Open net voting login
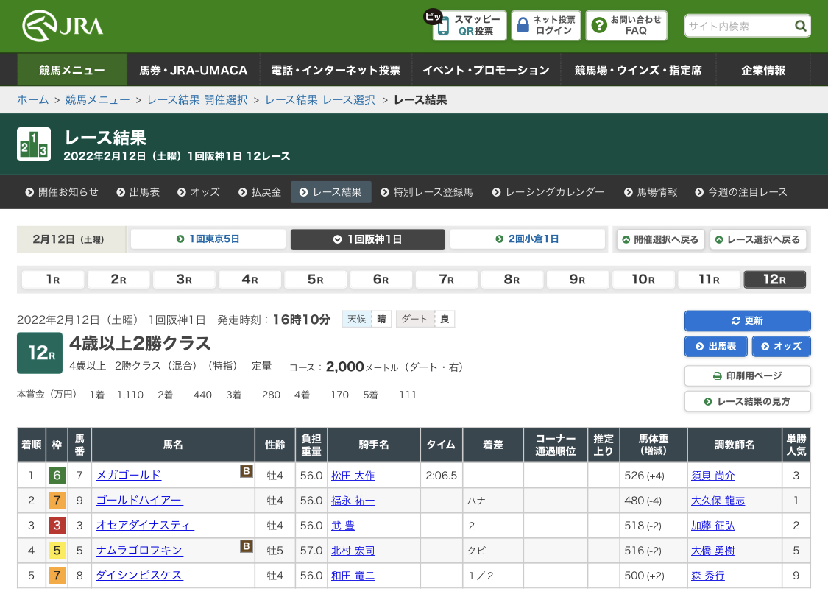 pyautogui.click(x=546, y=26)
